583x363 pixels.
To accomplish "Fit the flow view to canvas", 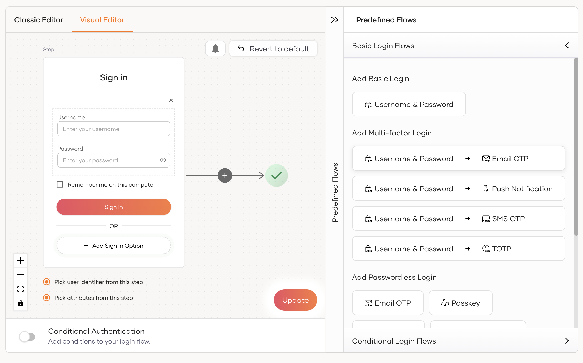I will pos(21,289).
